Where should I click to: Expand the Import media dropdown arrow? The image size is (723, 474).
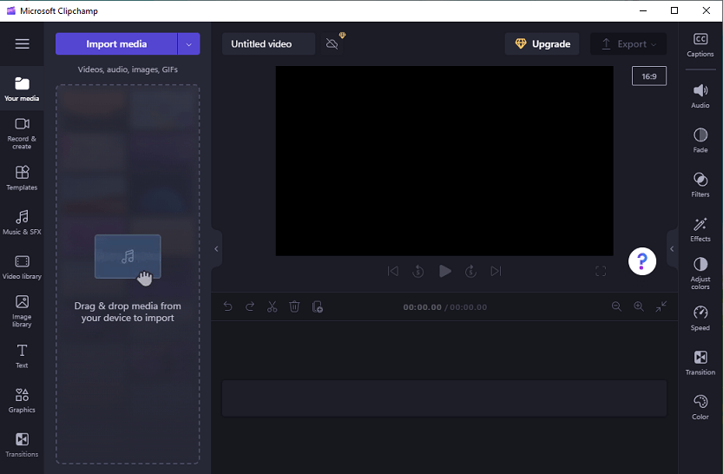coord(188,43)
